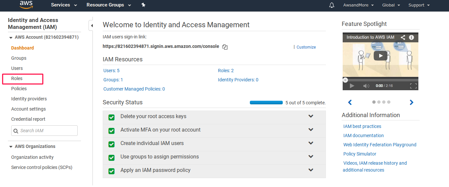Click the Roles: 2 resource link
The image size is (449, 187).
[226, 71]
